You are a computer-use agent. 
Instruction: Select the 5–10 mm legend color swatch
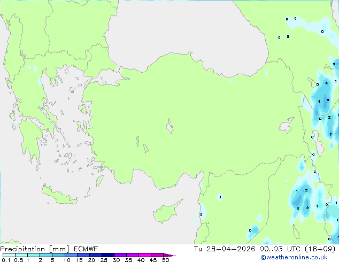click(58, 255)
